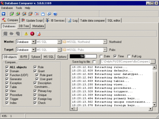The image size is (159, 119).
Task: Toggle the Save log to file checkbox
Action: [x=94, y=62]
